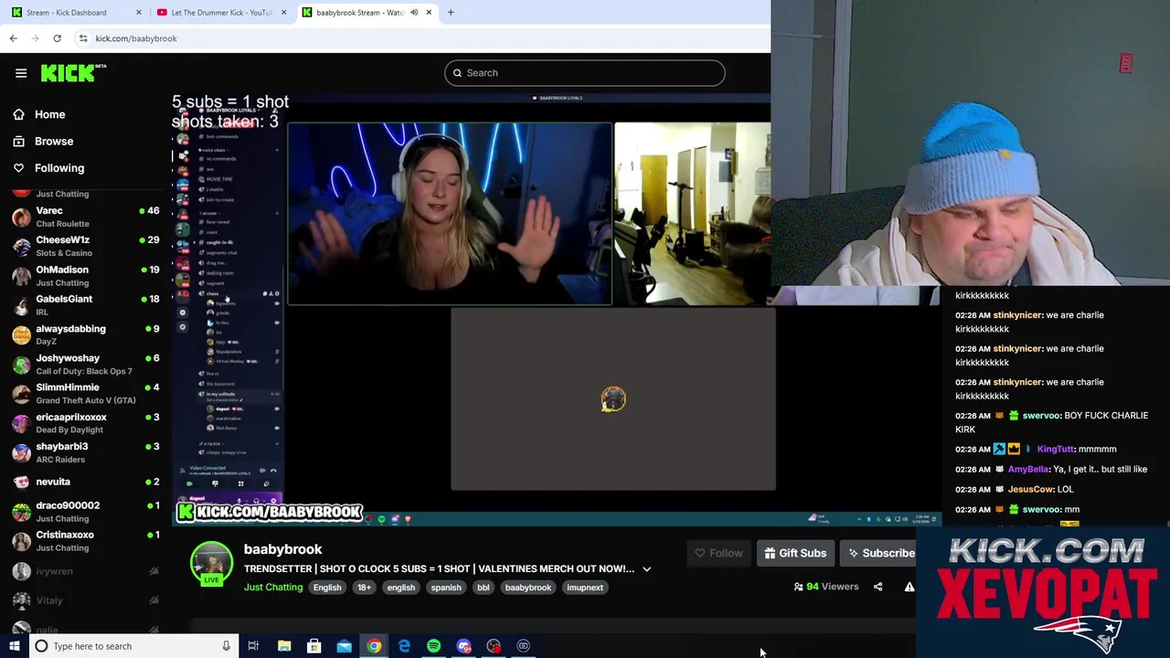The height and width of the screenshot is (658, 1170).
Task: Select the imupnext tag
Action: pyautogui.click(x=585, y=588)
